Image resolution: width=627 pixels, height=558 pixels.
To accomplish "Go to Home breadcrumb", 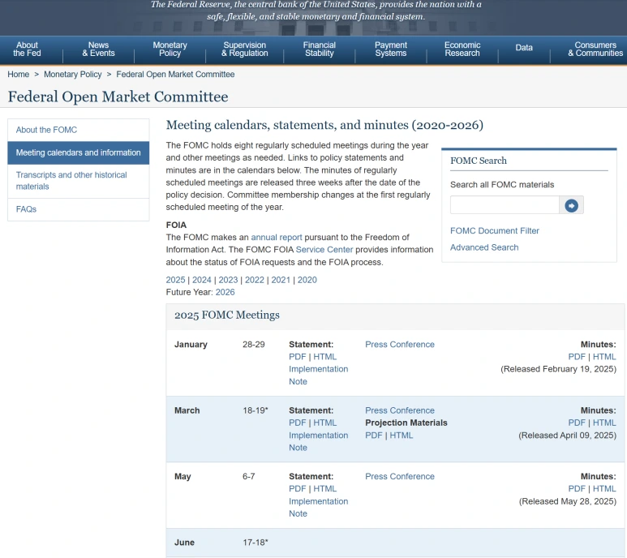I will pyautogui.click(x=19, y=75).
